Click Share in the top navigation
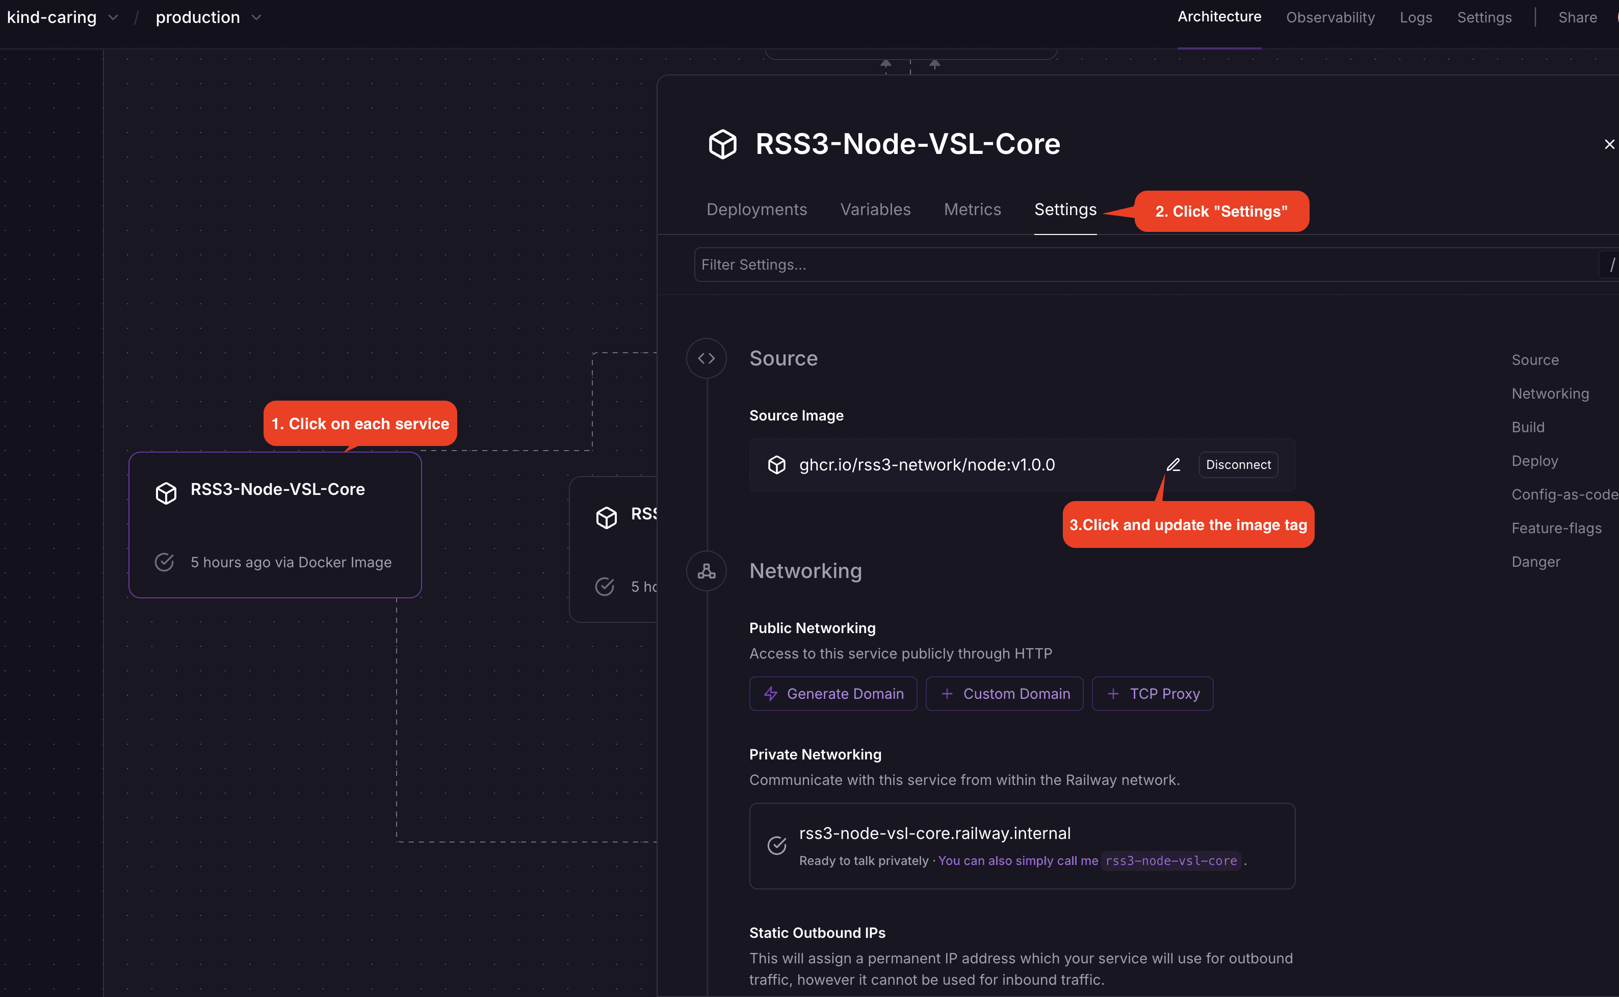The image size is (1619, 997). (x=1577, y=18)
